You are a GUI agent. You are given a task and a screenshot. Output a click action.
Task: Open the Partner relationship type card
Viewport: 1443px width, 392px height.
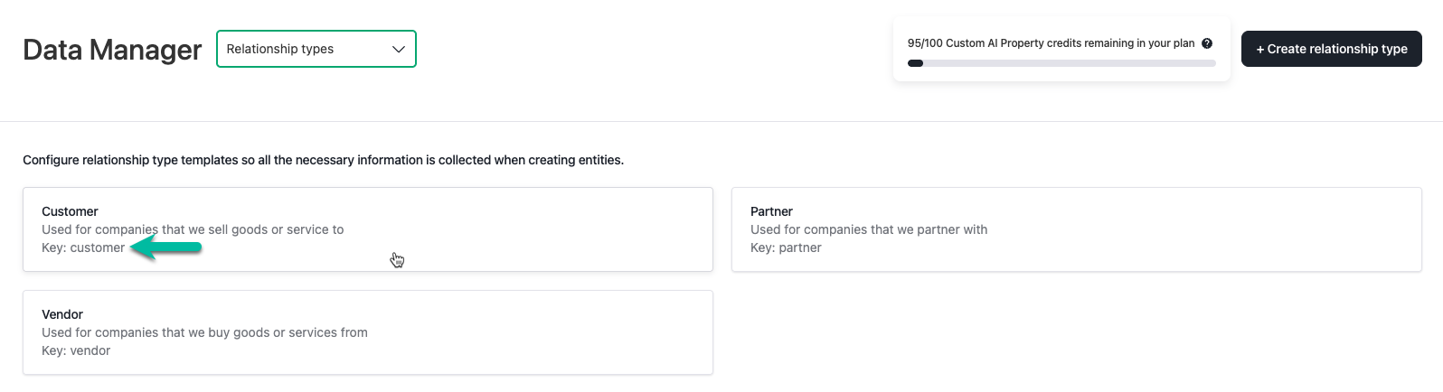tap(1077, 229)
